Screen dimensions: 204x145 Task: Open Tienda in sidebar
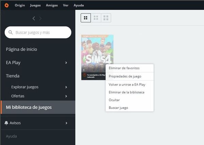pyautogui.click(x=13, y=76)
